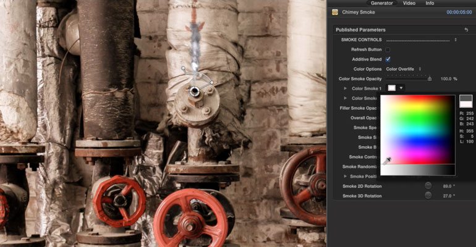Expand the Smoke Position disclosure triangle

[345, 177]
